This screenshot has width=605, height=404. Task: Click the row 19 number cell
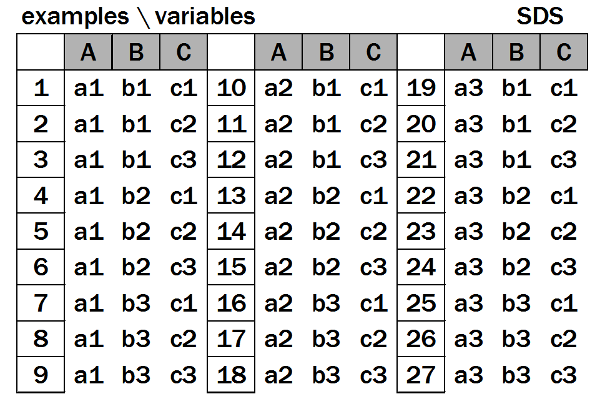421,88
